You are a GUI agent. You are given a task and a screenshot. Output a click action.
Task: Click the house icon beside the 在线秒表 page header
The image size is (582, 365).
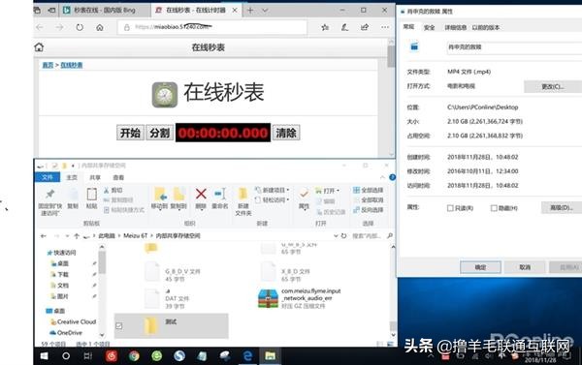click(39, 47)
